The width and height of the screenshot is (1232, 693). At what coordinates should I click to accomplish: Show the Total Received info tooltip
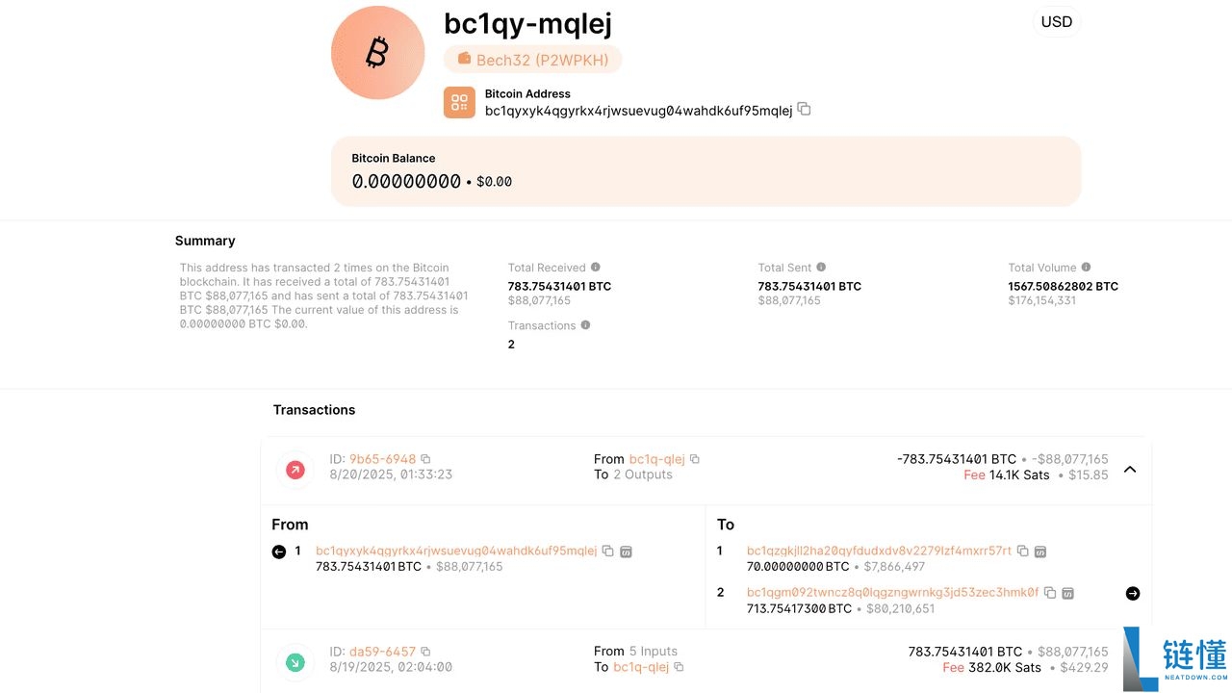(x=596, y=268)
